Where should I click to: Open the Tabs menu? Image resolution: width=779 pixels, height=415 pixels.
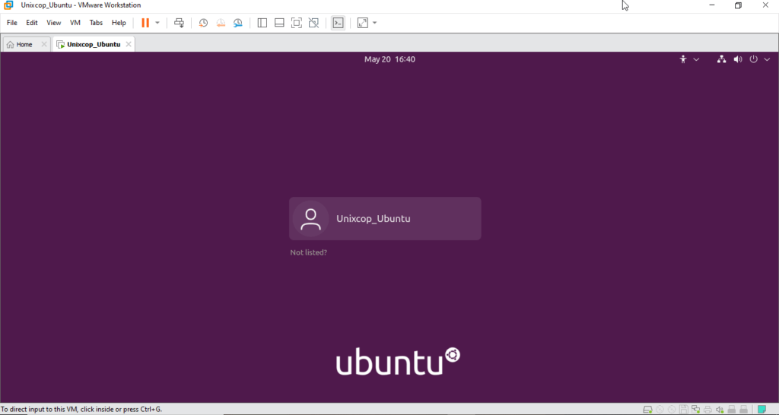[96, 23]
